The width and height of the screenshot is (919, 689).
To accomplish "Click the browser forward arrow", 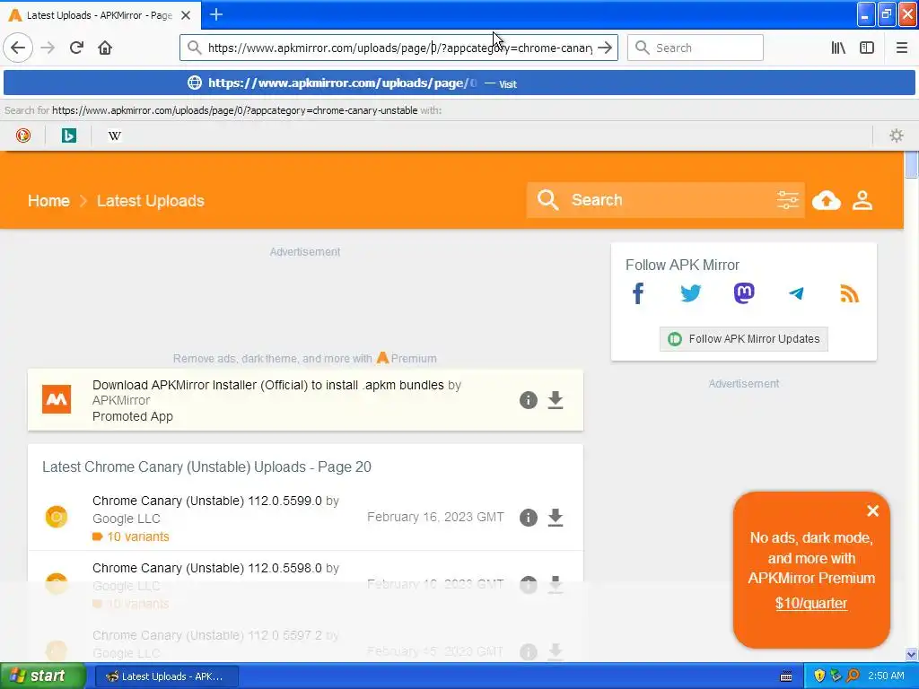I will coord(48,48).
